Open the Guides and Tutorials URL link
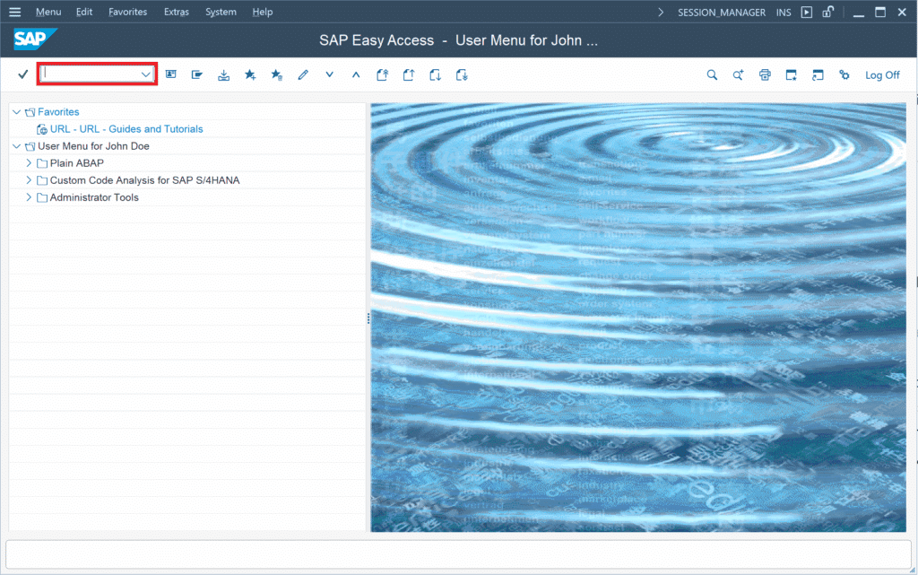Screen dimensions: 918x575 (126, 129)
